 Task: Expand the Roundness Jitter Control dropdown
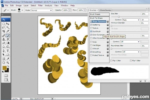[131, 52]
